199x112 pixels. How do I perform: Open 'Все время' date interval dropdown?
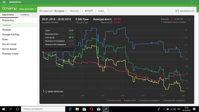coord(60,11)
